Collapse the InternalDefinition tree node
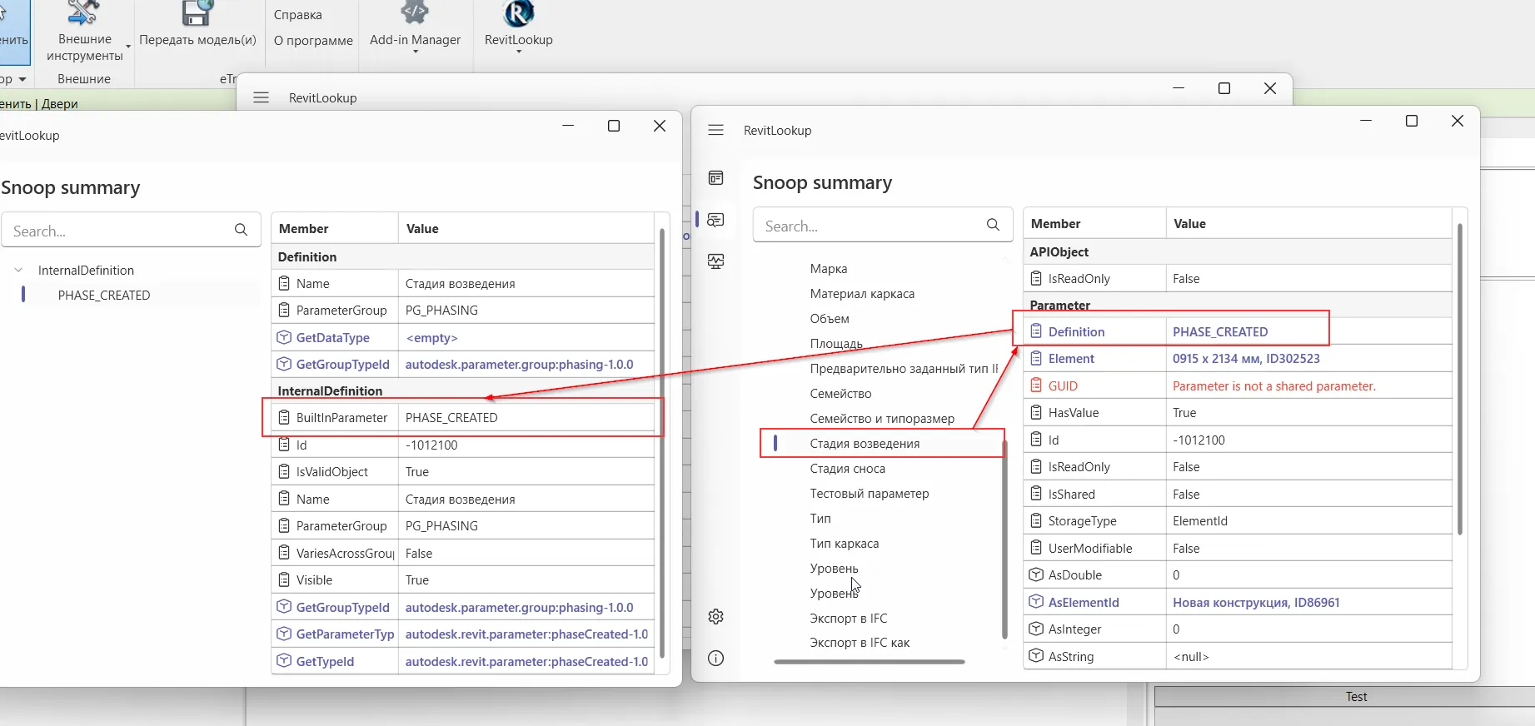1535x726 pixels. [x=18, y=271]
